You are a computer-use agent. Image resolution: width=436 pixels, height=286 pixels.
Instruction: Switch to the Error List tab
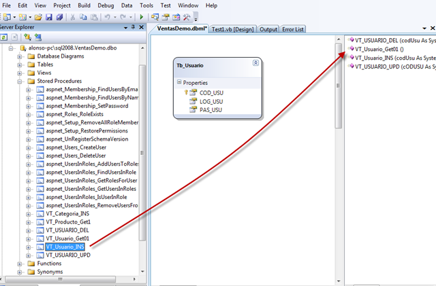click(293, 29)
